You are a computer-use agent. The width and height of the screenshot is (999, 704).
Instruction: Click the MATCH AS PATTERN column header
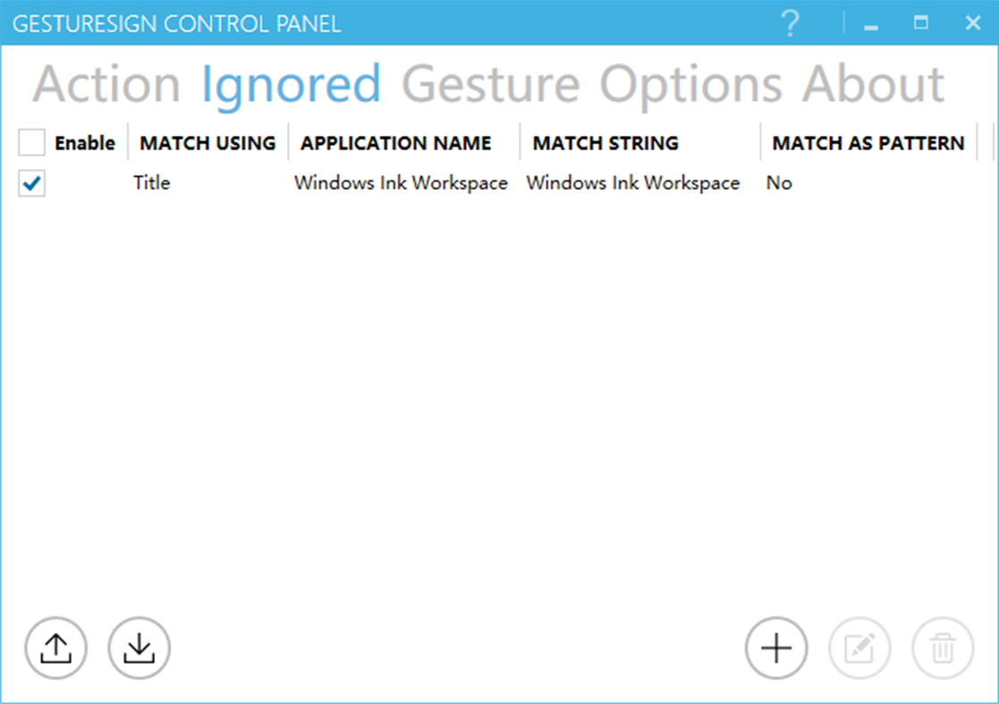(x=867, y=142)
